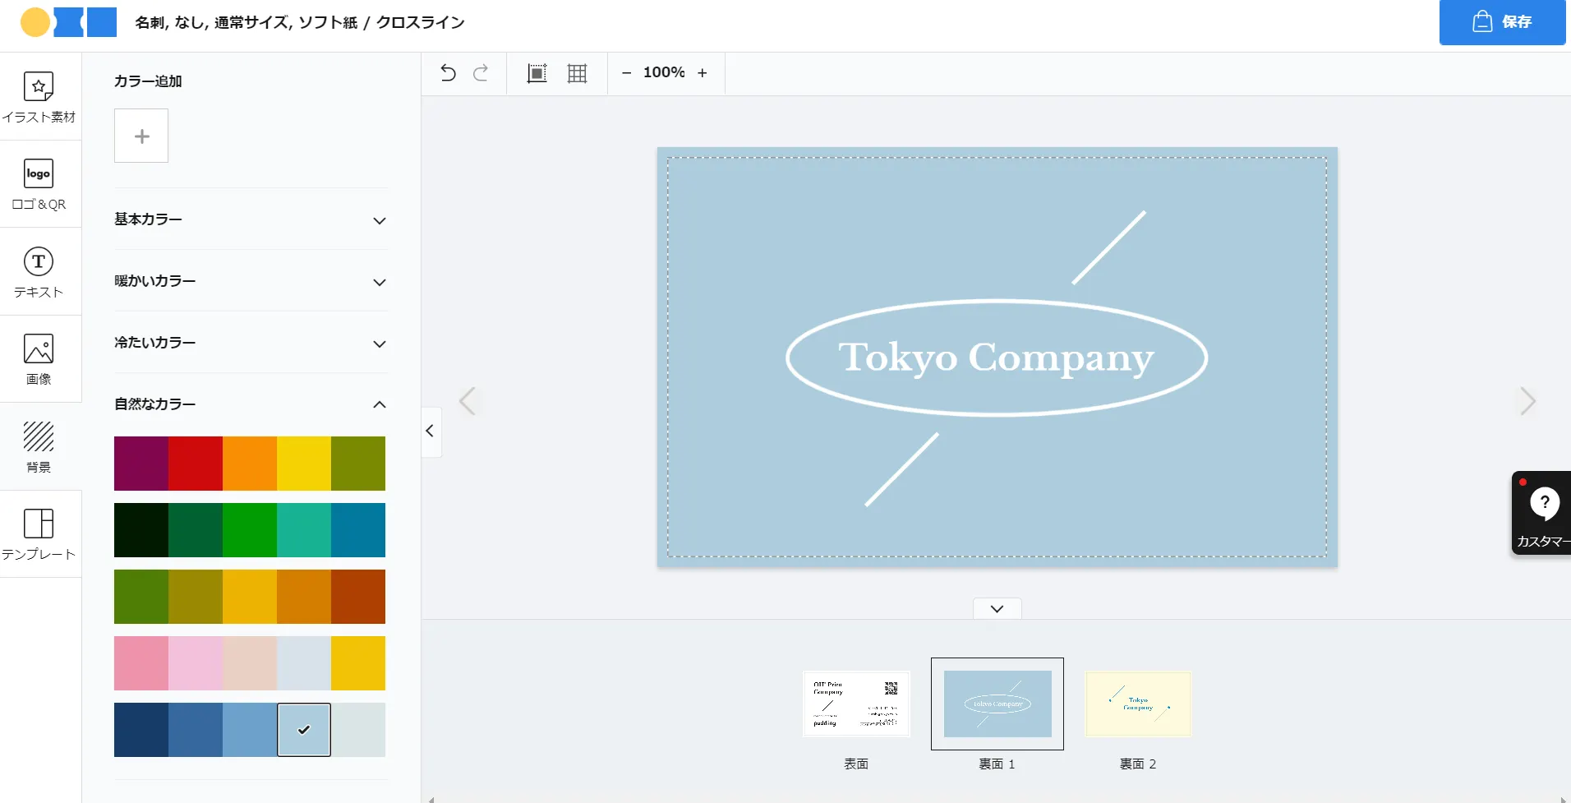Switch to the 背景 background tab
Image resolution: width=1571 pixels, height=803 pixels.
pos(39,446)
